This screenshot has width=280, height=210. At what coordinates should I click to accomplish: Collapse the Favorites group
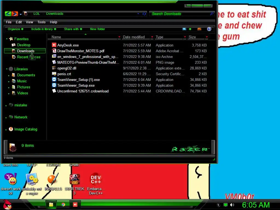pyautogui.click(x=7, y=39)
